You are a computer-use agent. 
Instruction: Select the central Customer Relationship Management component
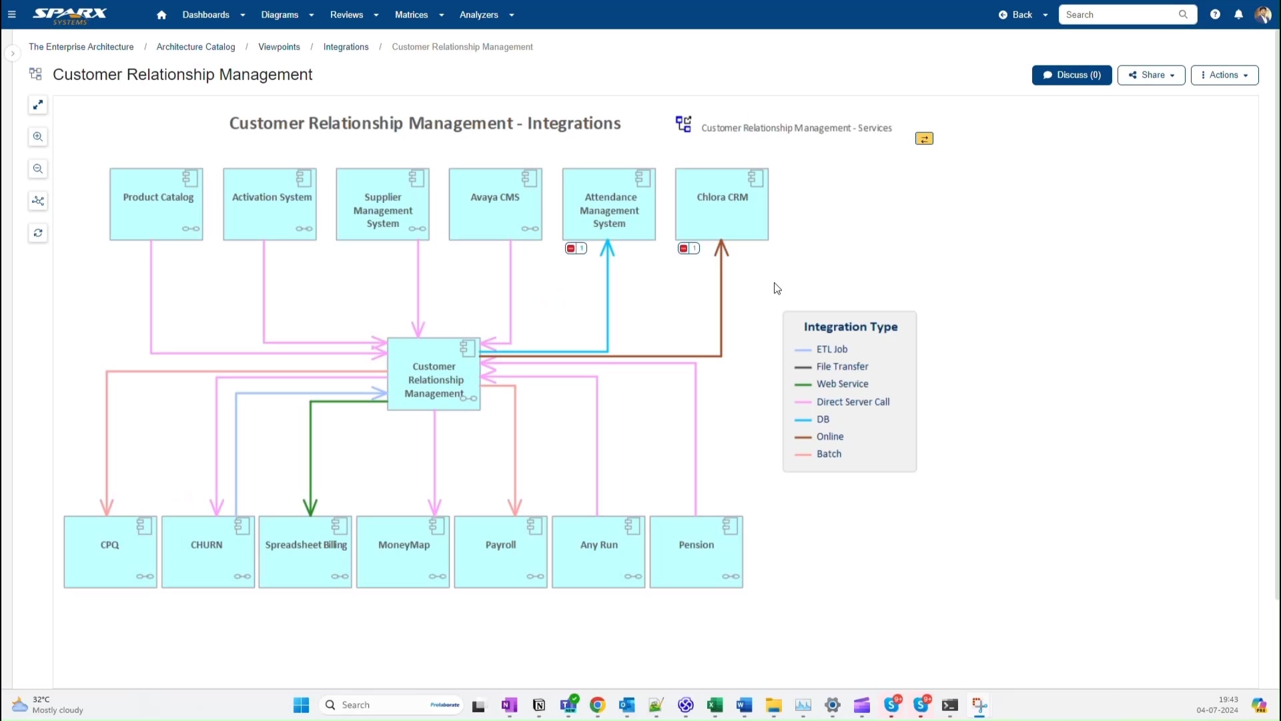pos(434,374)
